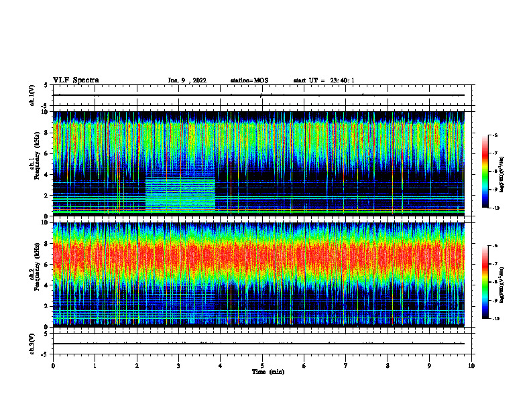Click time axis tick label "7"
This screenshot has width=531, height=410.
pos(346,366)
